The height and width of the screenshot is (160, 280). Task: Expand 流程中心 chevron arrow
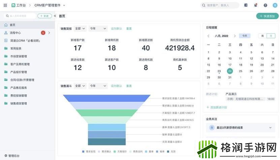coord(49,33)
